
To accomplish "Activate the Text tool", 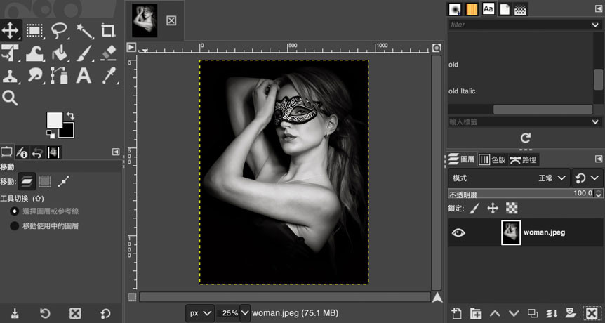I will point(84,75).
